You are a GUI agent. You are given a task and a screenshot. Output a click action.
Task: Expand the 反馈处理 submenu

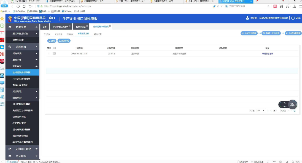click(36, 91)
